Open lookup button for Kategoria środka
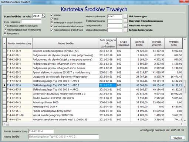Screen dimensions: 189x142 tap(125, 25)
